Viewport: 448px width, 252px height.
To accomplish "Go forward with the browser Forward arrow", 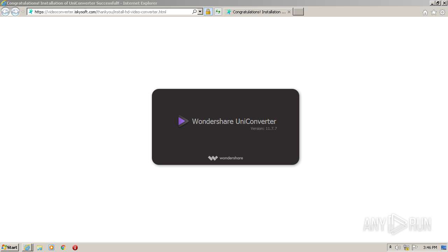I will [x=15, y=12].
